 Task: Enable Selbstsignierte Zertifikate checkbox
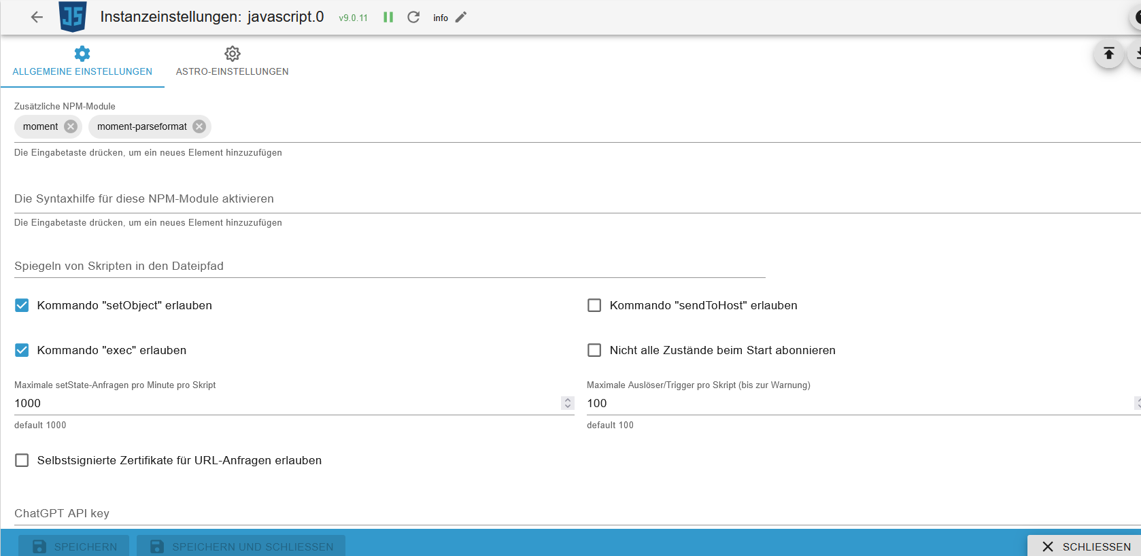coord(22,460)
